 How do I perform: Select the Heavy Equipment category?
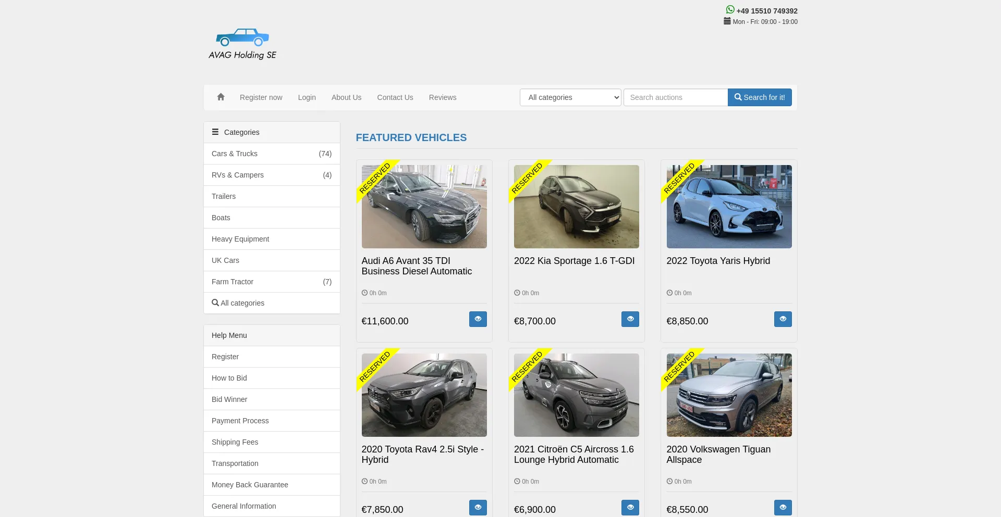[272, 239]
